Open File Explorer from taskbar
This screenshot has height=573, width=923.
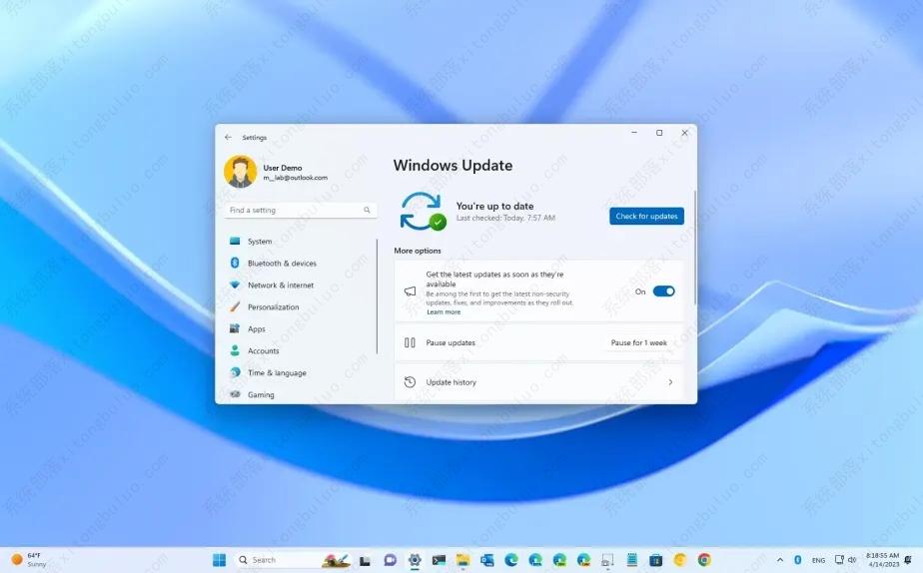coord(462,559)
